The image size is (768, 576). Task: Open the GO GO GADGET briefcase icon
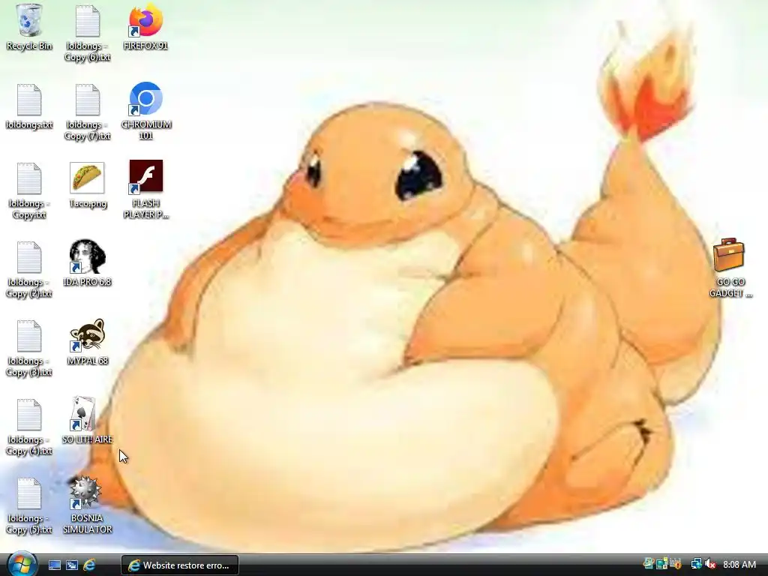730,268
